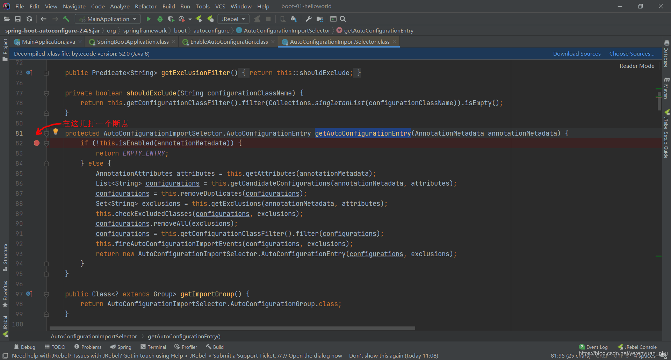
Task: Open the Spring tool window
Action: 121,347
